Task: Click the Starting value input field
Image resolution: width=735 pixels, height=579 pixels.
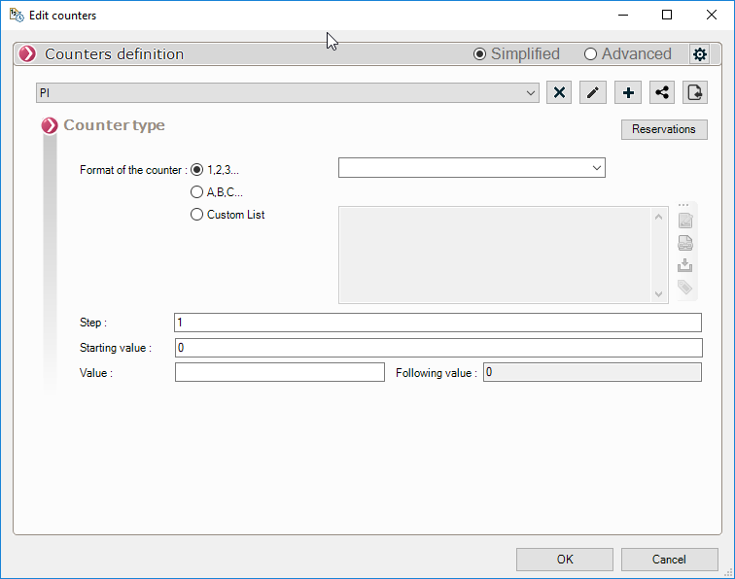Action: 437,348
